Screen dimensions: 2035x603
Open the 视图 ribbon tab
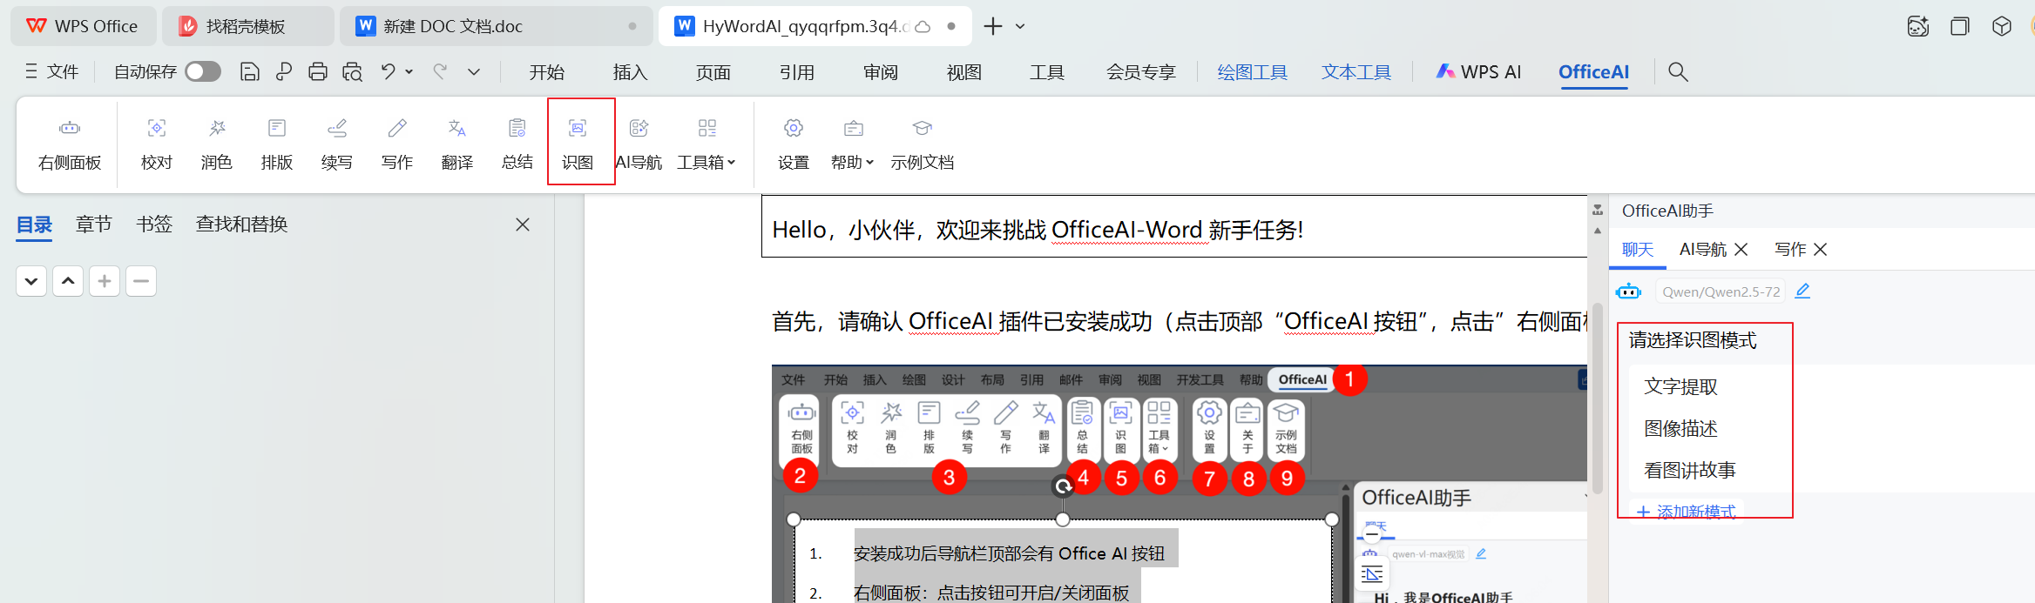964,72
